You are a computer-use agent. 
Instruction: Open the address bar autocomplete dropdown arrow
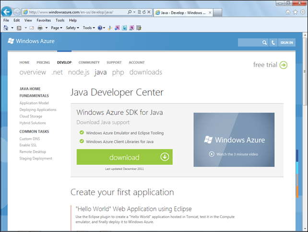point(134,12)
